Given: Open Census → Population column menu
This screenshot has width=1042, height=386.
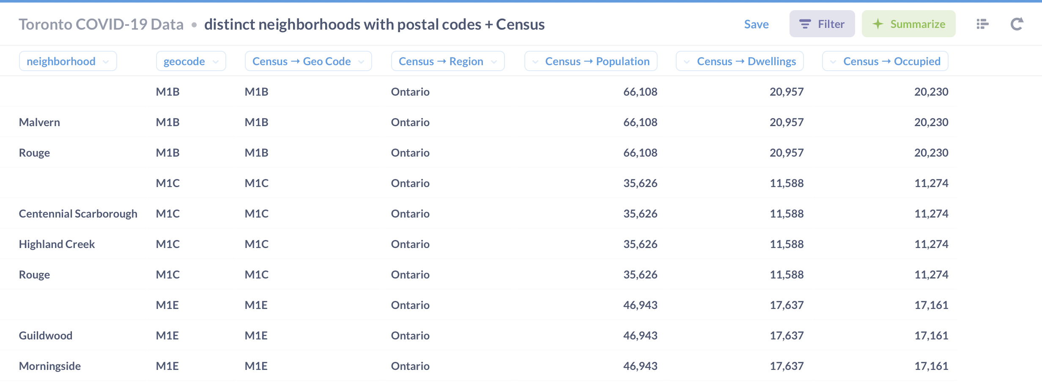Looking at the screenshot, I should (591, 61).
